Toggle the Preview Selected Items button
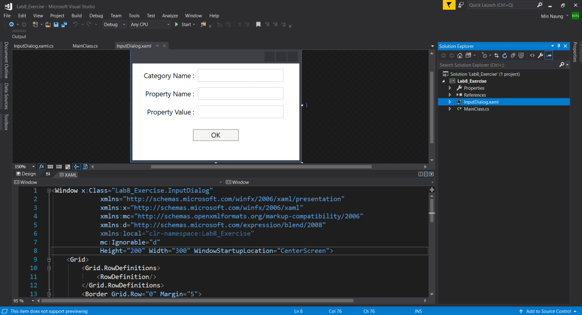The height and width of the screenshot is (315, 582). (x=549, y=55)
